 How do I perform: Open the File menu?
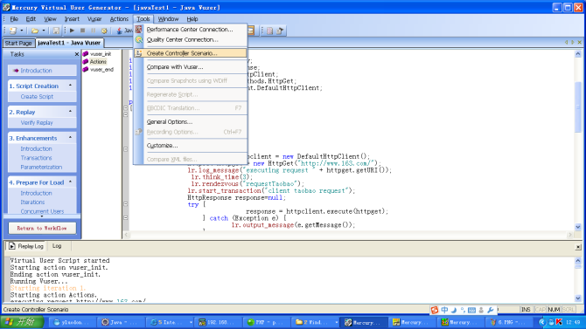coord(14,19)
